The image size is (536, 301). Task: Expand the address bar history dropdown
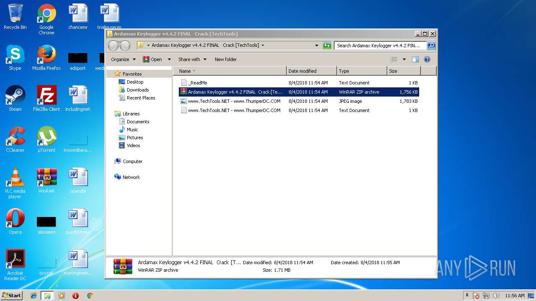click(x=317, y=45)
